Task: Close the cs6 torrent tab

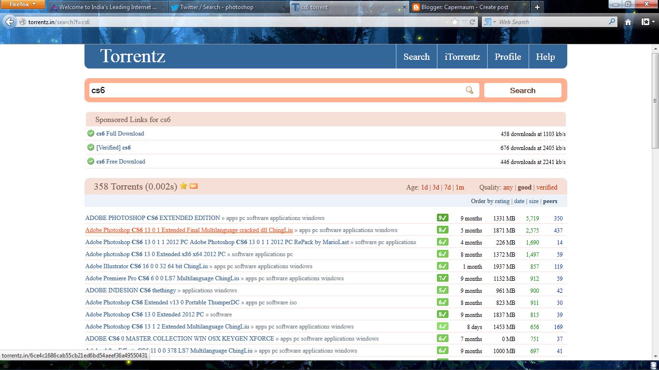Action: coord(405,7)
